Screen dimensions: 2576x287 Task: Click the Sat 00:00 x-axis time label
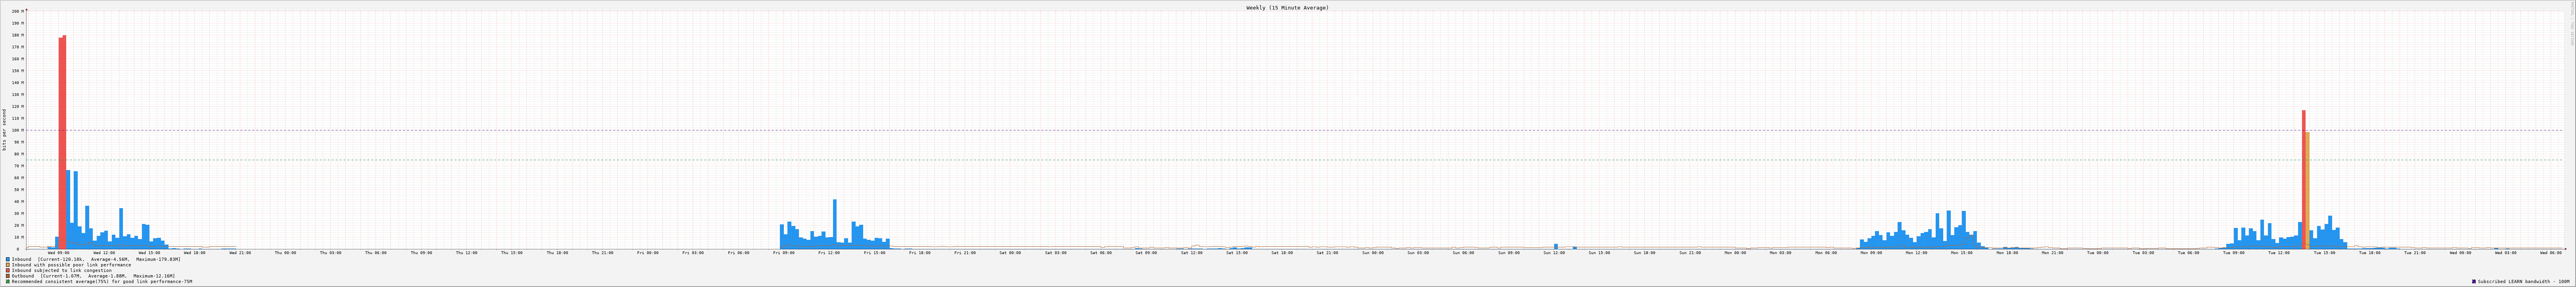pyautogui.click(x=1010, y=253)
